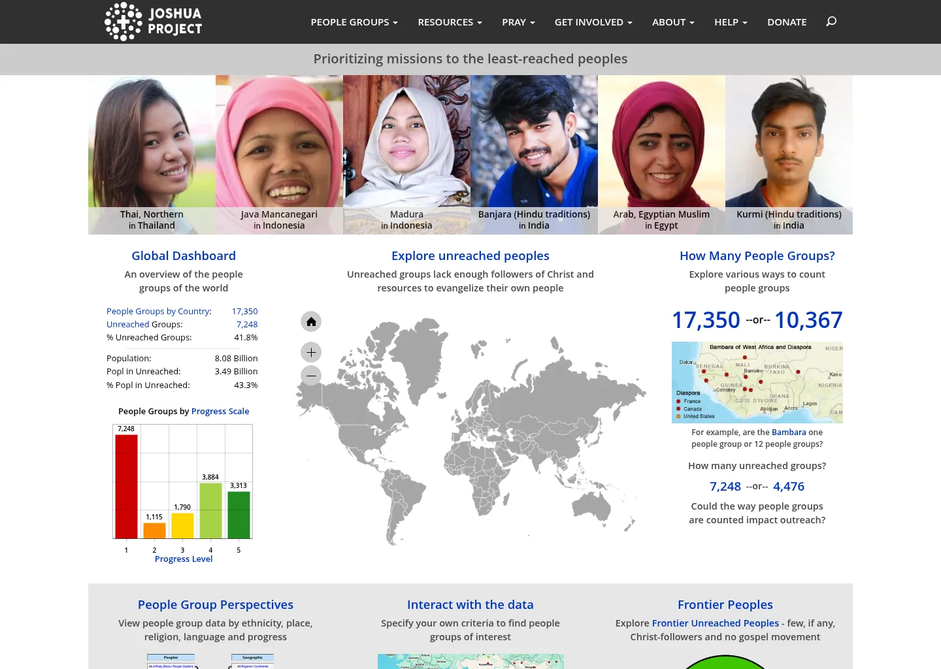Image resolution: width=941 pixels, height=669 pixels.
Task: Open the Madura in Indonesia photo
Action: coord(406,155)
